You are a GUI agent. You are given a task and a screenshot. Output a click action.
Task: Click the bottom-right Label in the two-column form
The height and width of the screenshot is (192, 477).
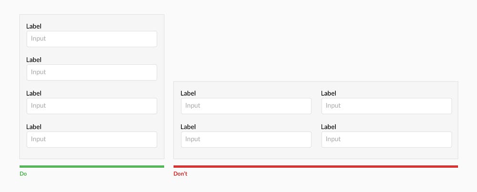coord(329,127)
